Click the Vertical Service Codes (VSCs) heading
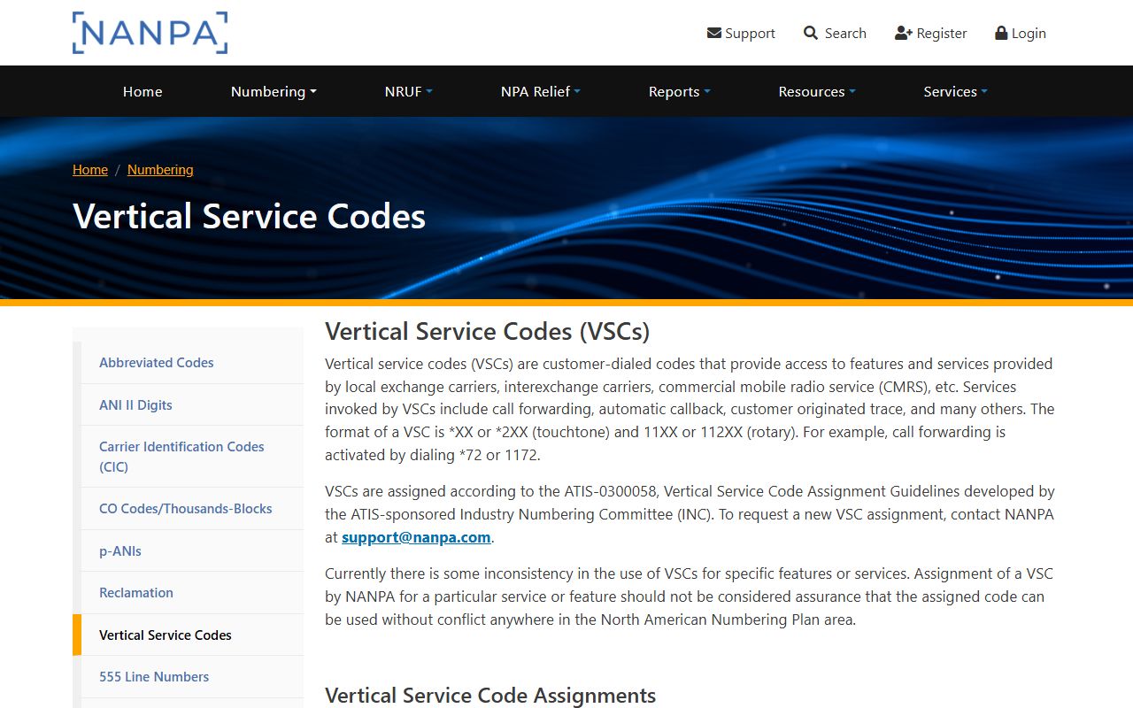The width and height of the screenshot is (1133, 708). coord(488,331)
